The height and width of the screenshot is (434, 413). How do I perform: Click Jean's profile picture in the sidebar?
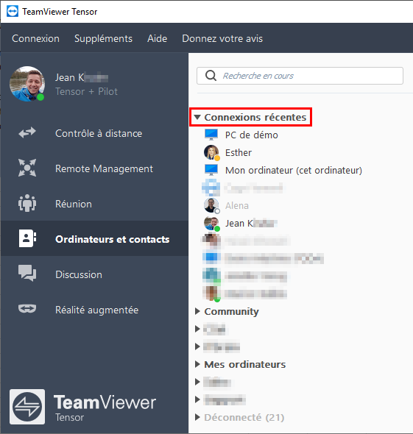(x=27, y=84)
